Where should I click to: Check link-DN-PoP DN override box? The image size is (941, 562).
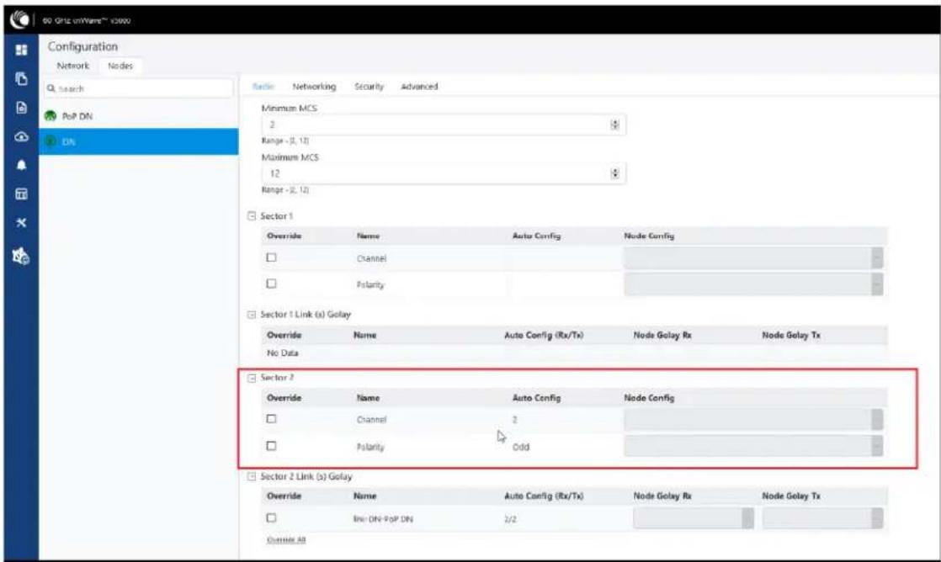[271, 517]
